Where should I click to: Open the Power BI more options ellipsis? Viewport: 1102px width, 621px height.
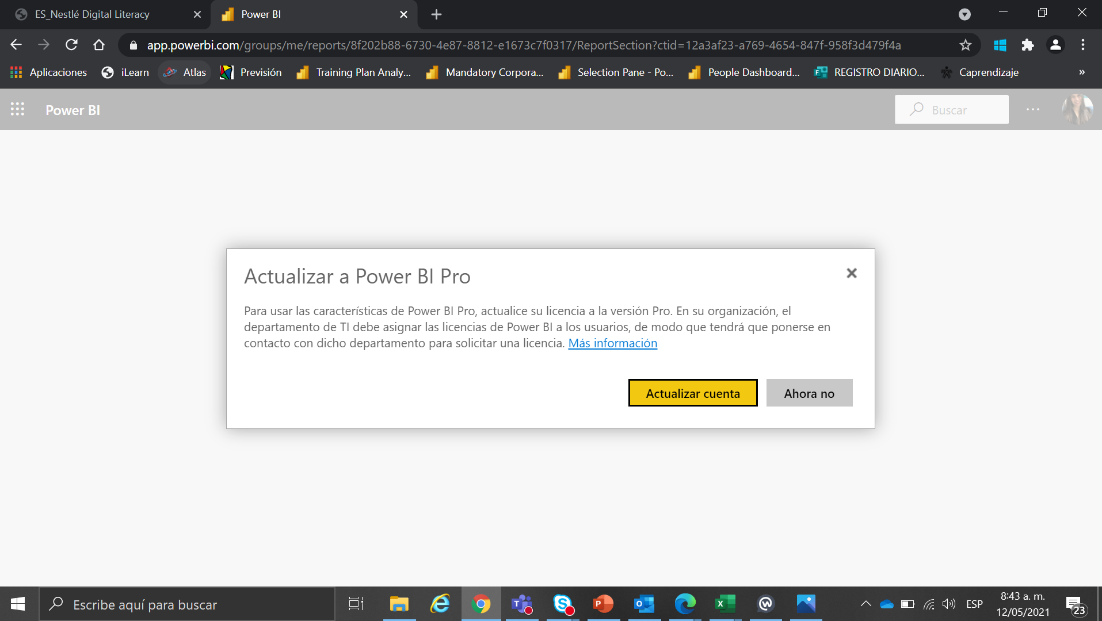1033,109
